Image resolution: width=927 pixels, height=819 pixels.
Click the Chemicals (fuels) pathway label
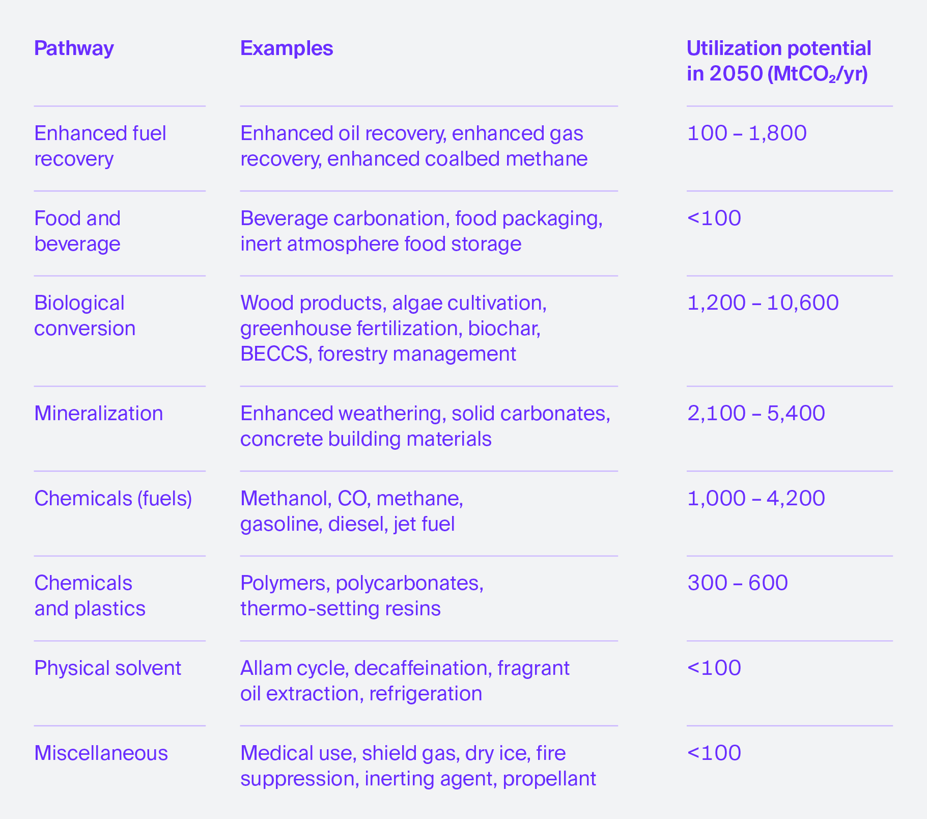click(x=113, y=499)
